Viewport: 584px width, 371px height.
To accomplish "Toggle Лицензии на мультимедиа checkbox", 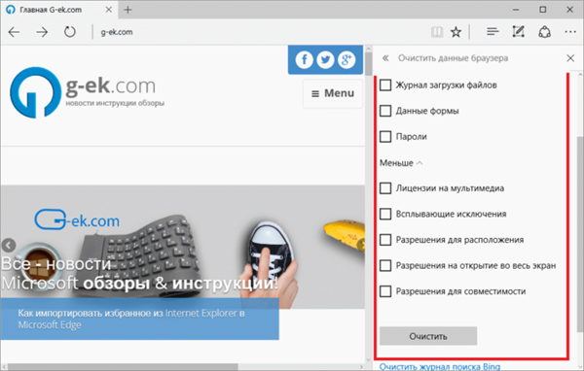I will pyautogui.click(x=385, y=188).
